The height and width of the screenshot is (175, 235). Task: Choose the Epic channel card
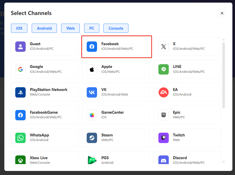pyautogui.click(x=187, y=115)
